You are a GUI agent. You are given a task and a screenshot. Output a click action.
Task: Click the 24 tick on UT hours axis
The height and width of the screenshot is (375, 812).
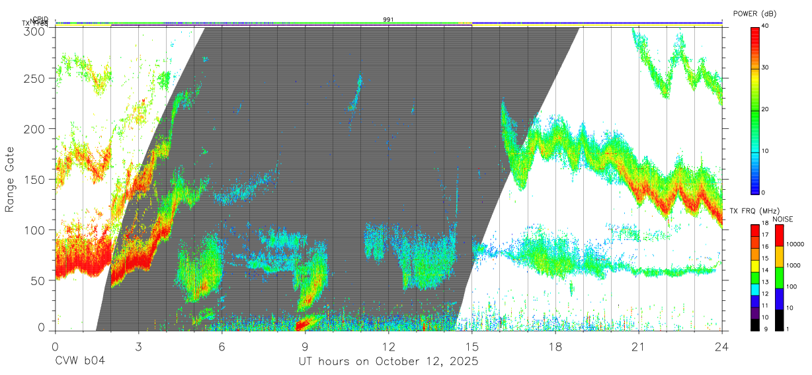point(722,346)
